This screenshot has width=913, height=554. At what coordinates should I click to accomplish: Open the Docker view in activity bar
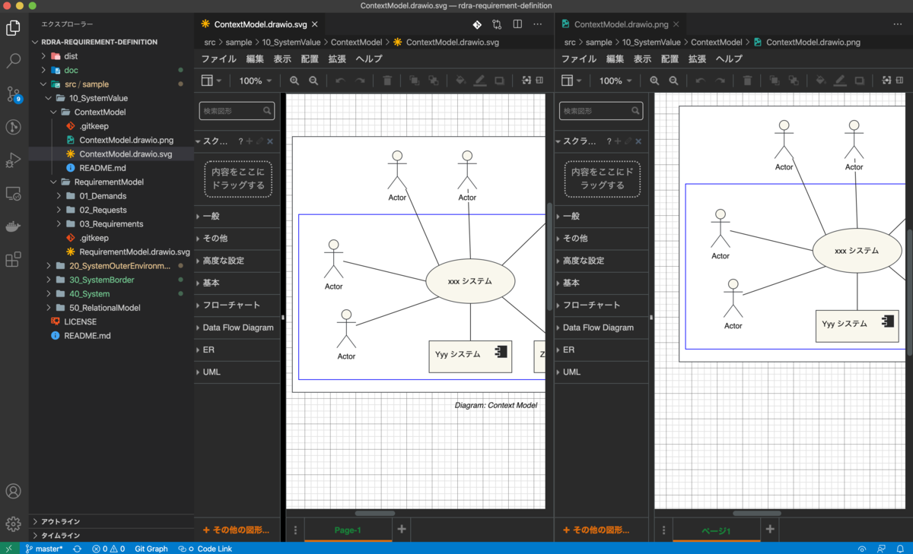point(13,226)
